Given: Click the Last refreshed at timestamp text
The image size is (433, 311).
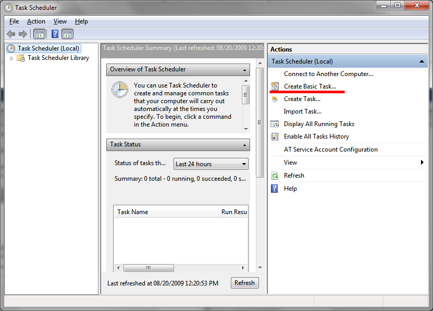Looking at the screenshot, I should point(163,283).
